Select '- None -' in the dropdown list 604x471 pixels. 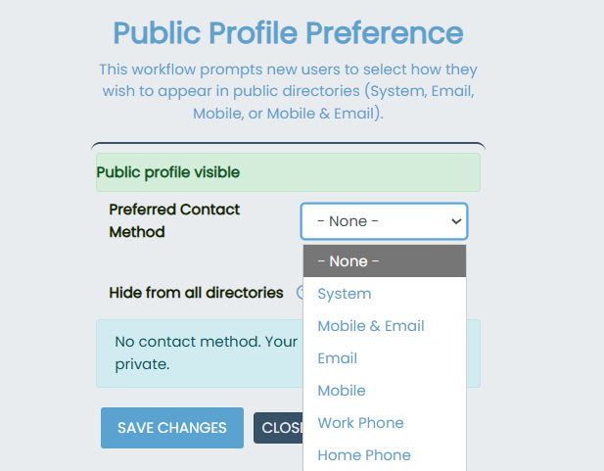point(384,261)
